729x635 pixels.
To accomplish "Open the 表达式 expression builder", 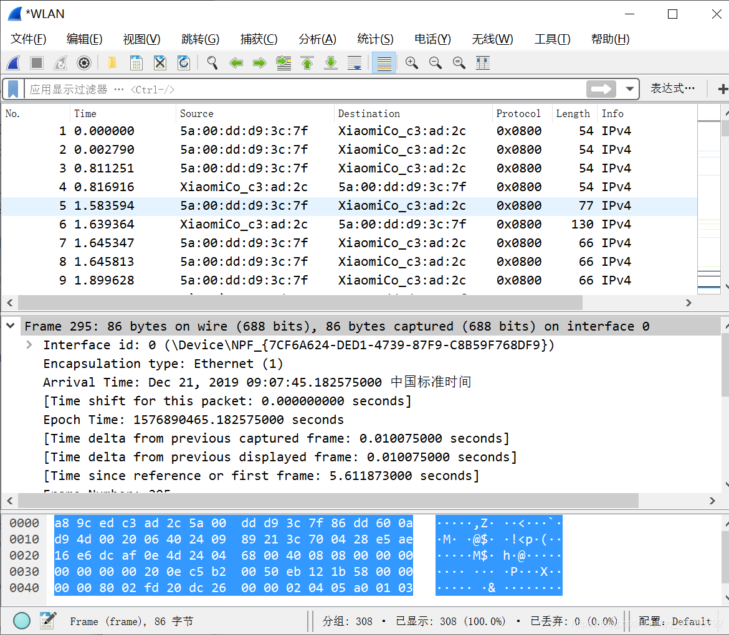I will click(x=672, y=88).
